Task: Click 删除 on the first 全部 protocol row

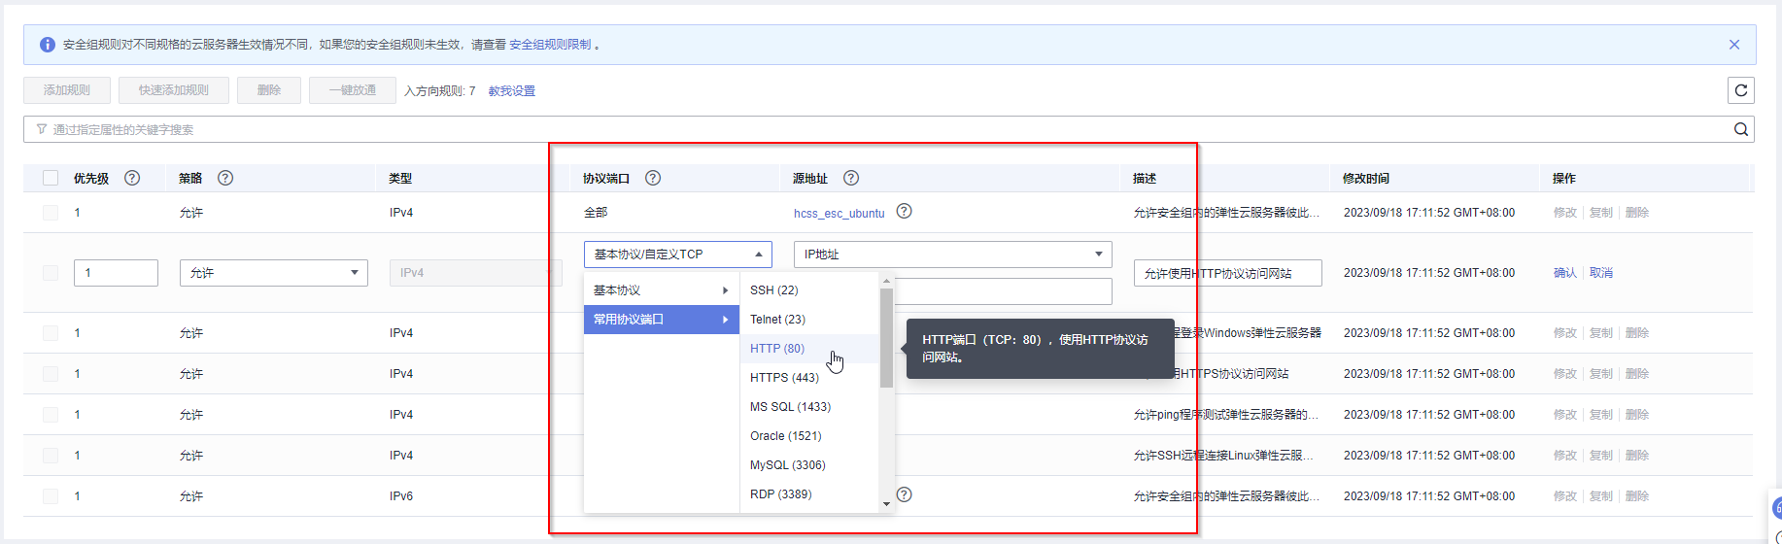Action: (x=1637, y=213)
